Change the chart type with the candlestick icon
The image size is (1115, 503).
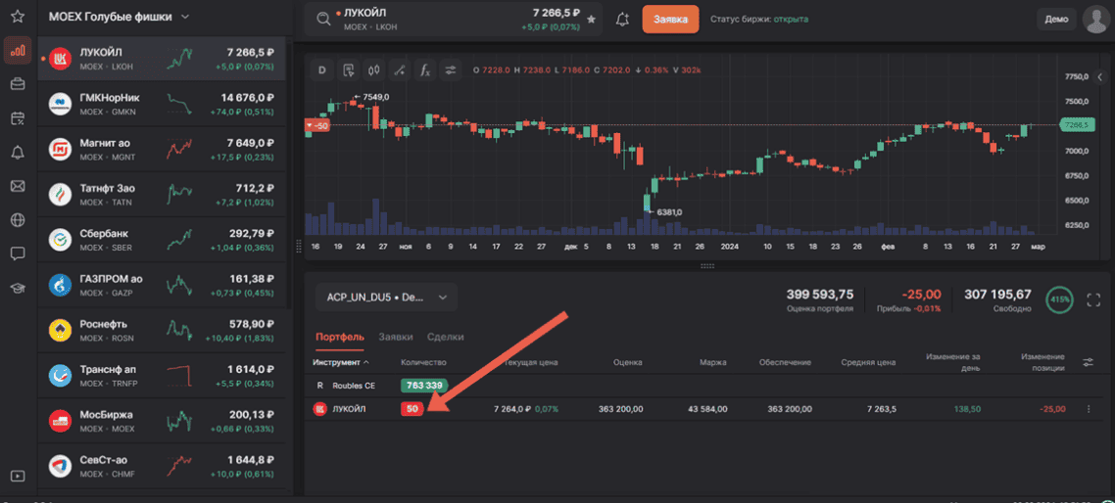373,69
